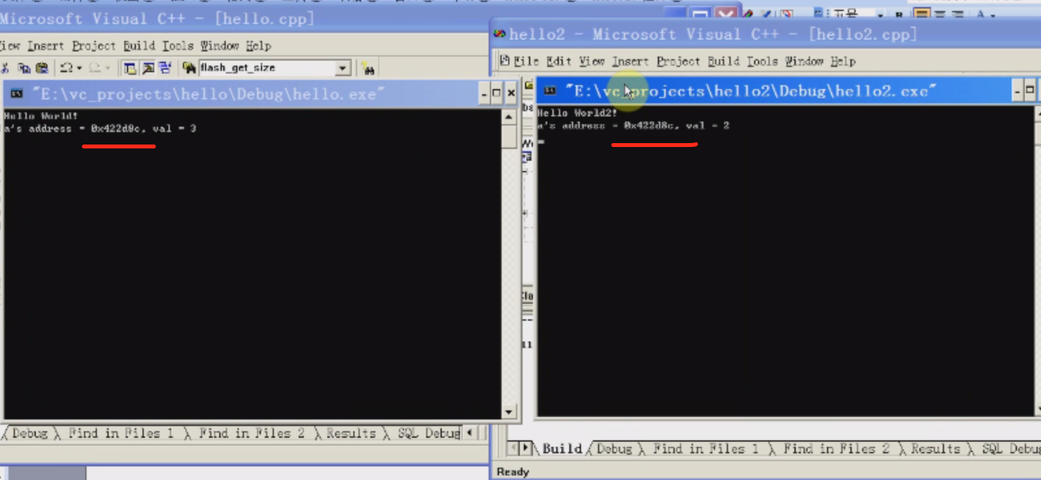Open Results tab in hello2 output pane
1041x480 pixels.
[x=935, y=449]
